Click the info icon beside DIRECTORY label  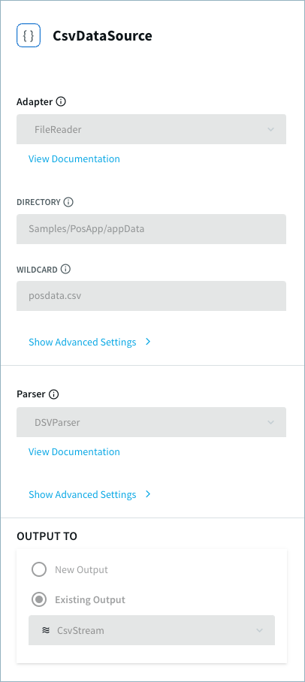pyautogui.click(x=69, y=202)
